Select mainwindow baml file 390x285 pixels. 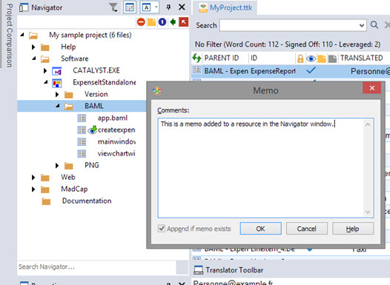click(116, 141)
